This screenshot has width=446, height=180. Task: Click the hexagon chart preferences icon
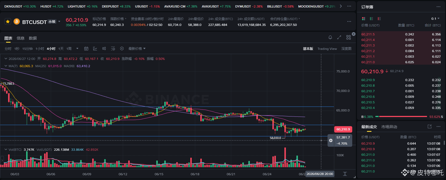pyautogui.click(x=122, y=49)
